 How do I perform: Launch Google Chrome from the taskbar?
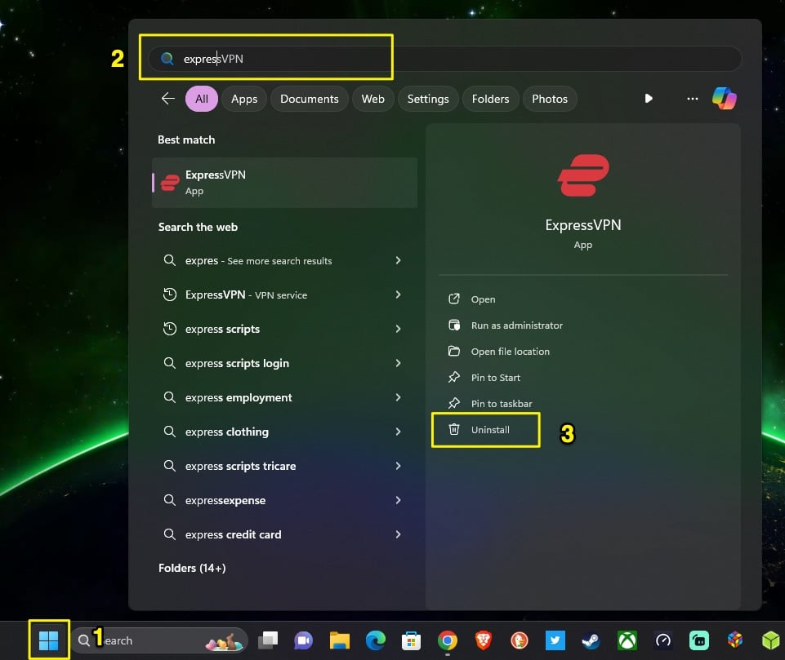[x=447, y=640]
